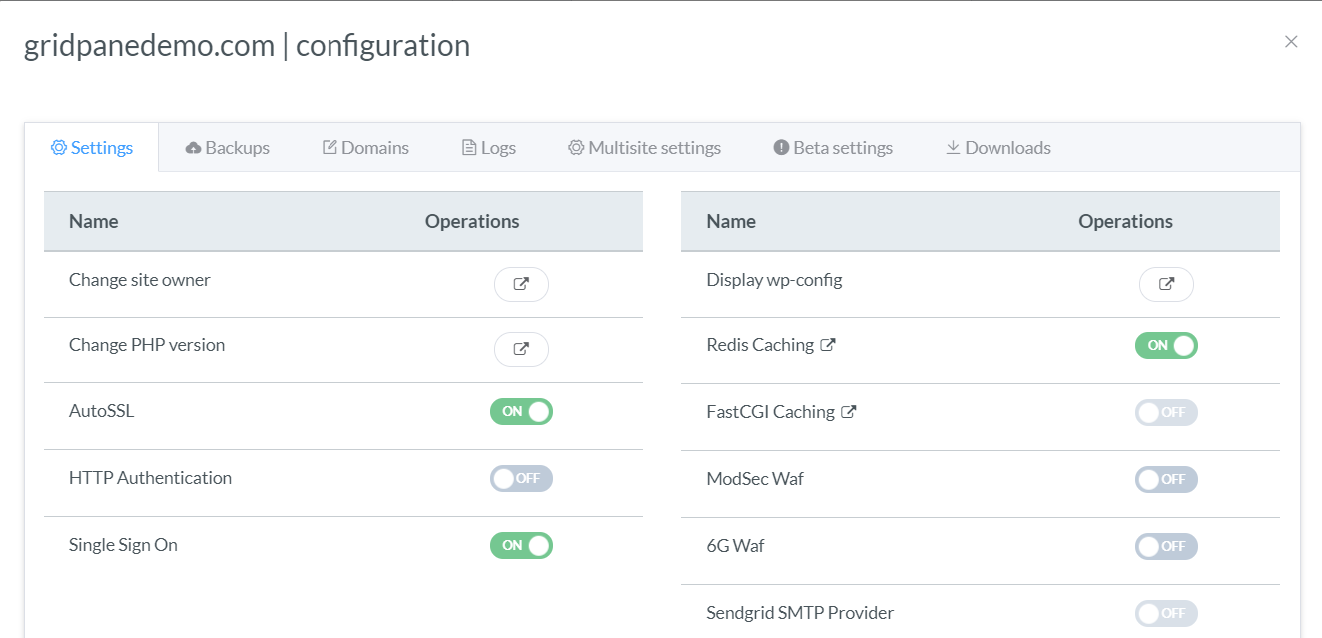Open the Change site owner dialog icon

click(x=521, y=284)
